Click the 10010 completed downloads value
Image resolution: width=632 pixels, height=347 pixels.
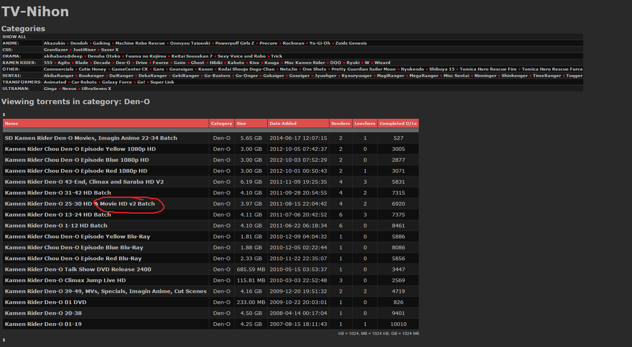coord(398,324)
